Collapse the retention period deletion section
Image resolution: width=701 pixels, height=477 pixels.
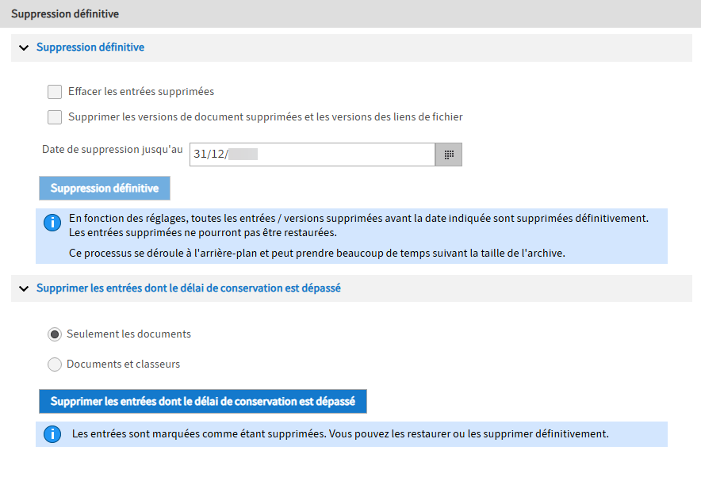24,288
